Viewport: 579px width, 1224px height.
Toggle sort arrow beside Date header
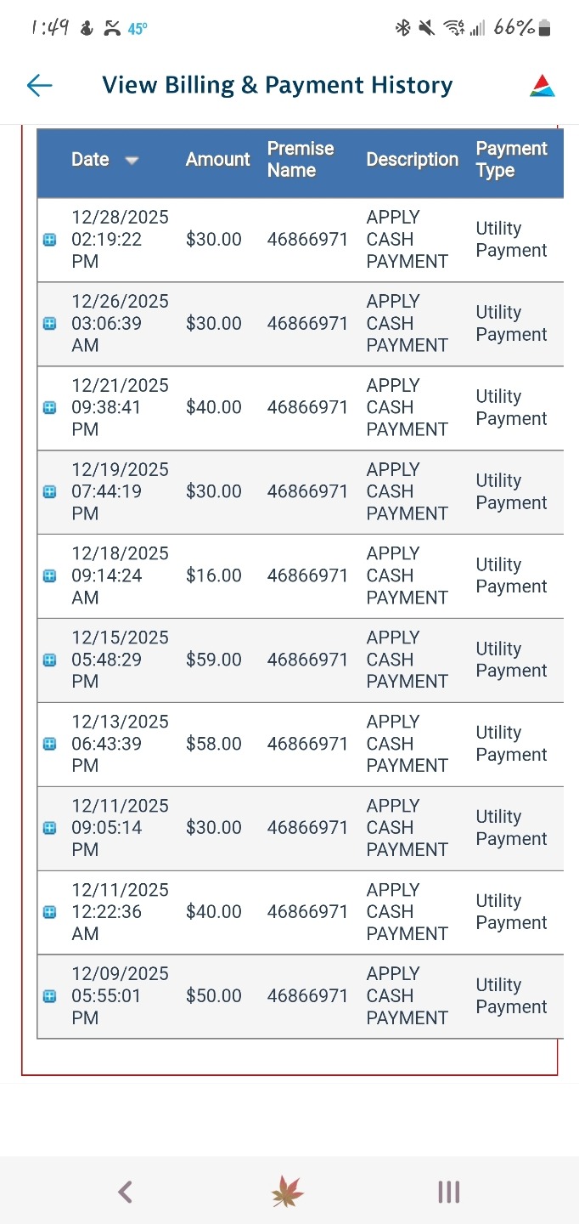pyautogui.click(x=132, y=160)
